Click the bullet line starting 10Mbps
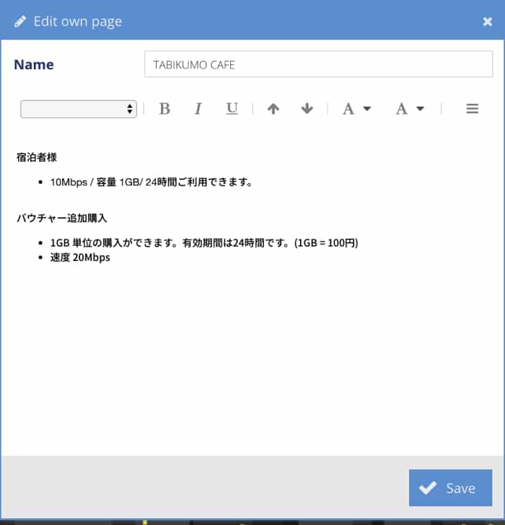Screen dimensions: 505x525 (x=151, y=182)
